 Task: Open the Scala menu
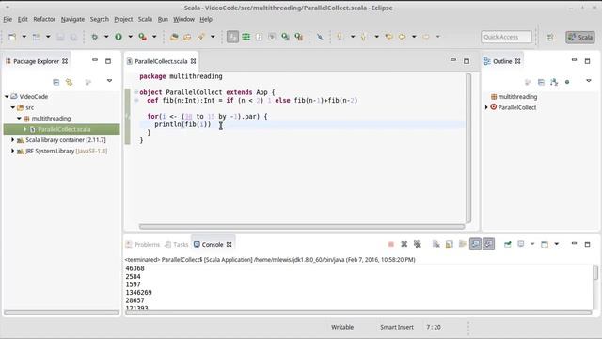coord(145,19)
